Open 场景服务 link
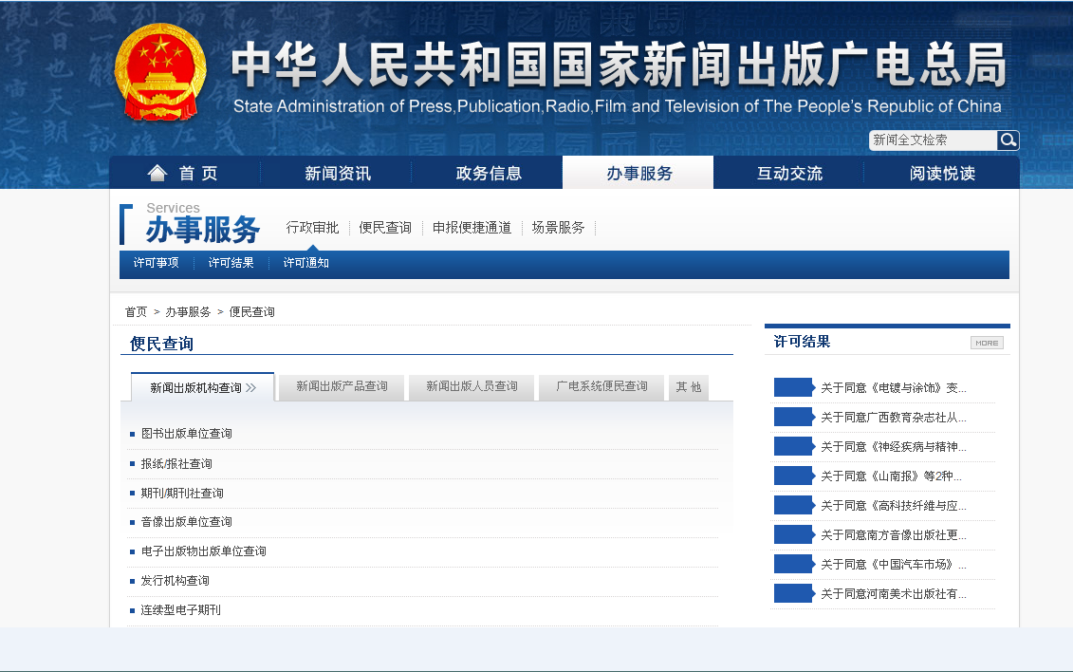The width and height of the screenshot is (1073, 672). point(559,227)
